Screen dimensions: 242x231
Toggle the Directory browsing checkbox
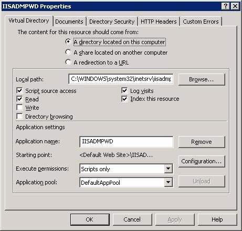click(19, 117)
